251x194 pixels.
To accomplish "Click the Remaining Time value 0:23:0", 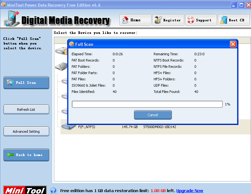I will coord(199,54).
